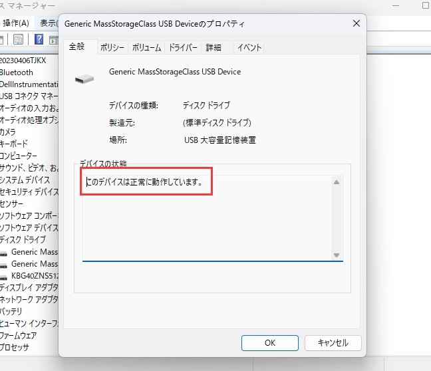Maximize the Device Manager window
The image size is (431, 371).
[x=426, y=5]
